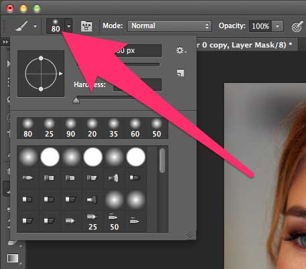The image size is (306, 269).
Task: Click the brush picker resize grip corner
Action: pos(190,234)
